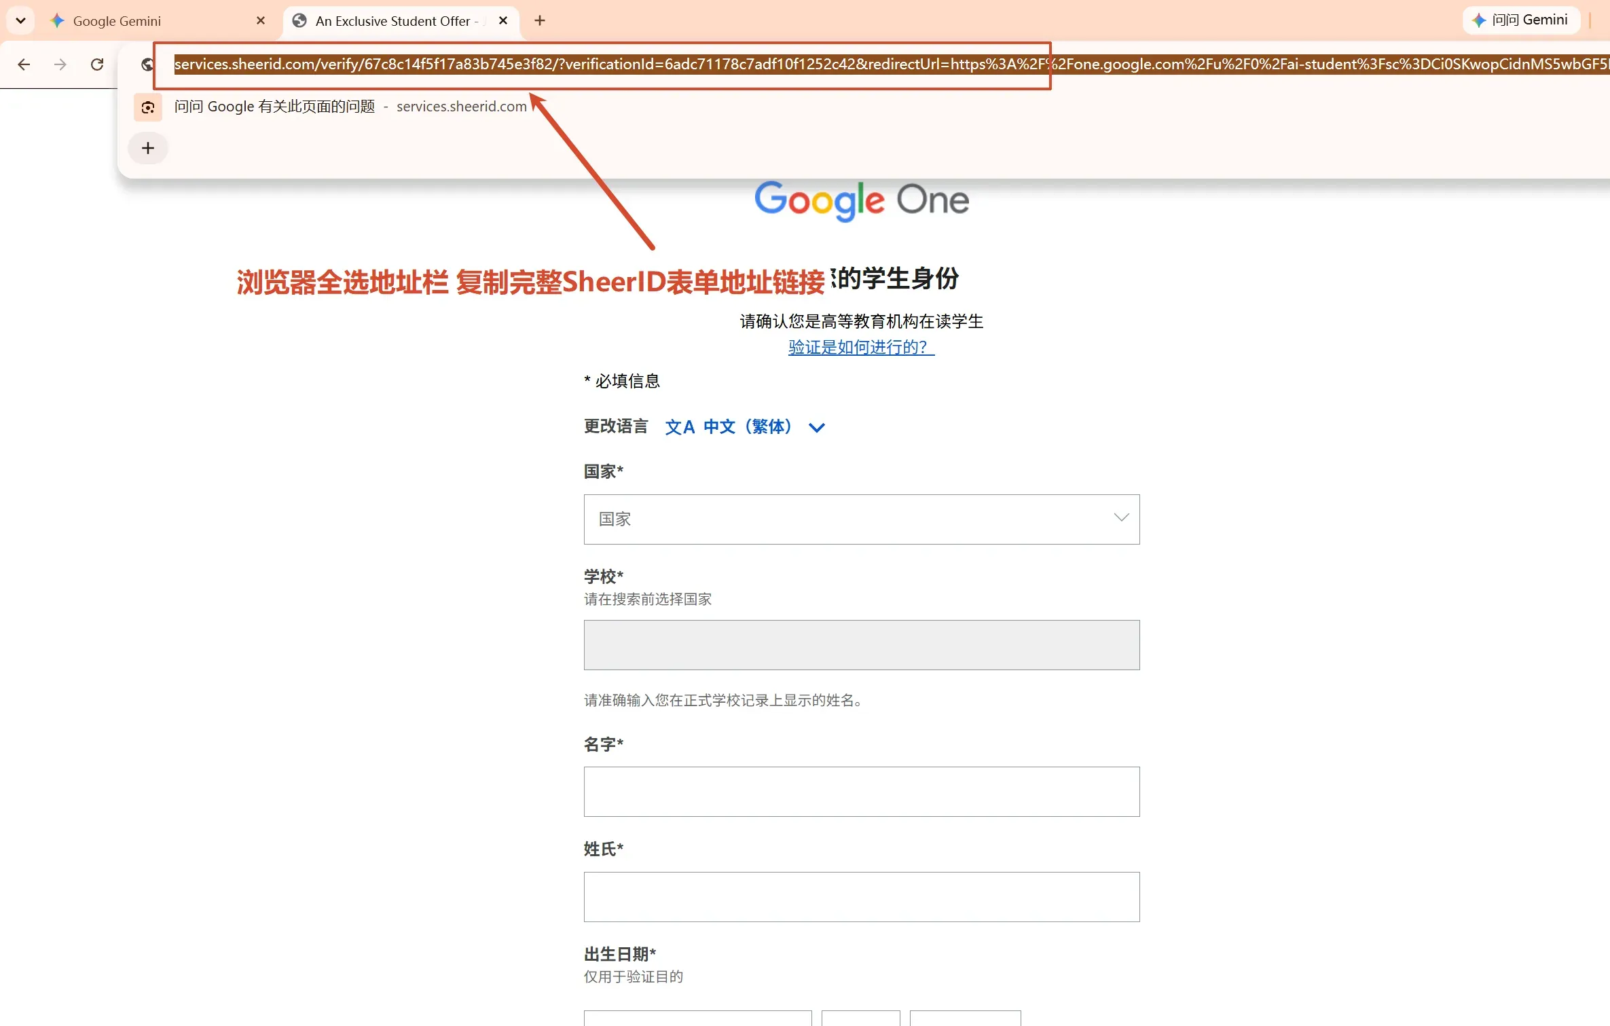Click the site info globe icon

pyautogui.click(x=147, y=65)
